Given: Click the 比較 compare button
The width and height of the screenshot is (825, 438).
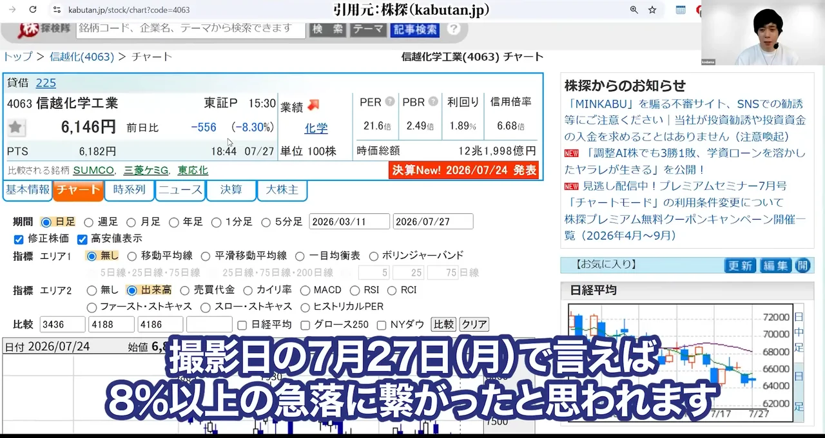Looking at the screenshot, I should 443,324.
